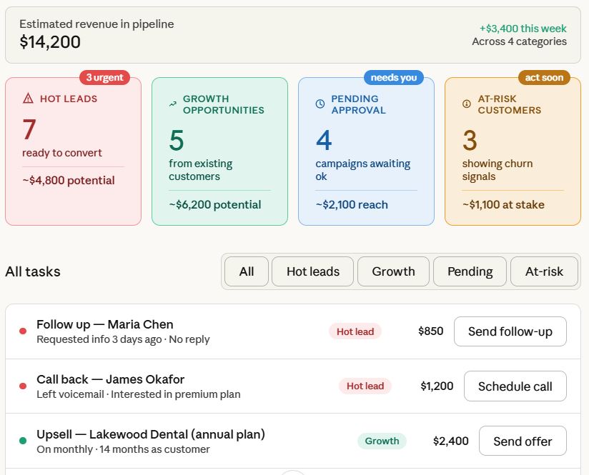Select the All tasks filter tab
The height and width of the screenshot is (475, 589).
point(247,271)
